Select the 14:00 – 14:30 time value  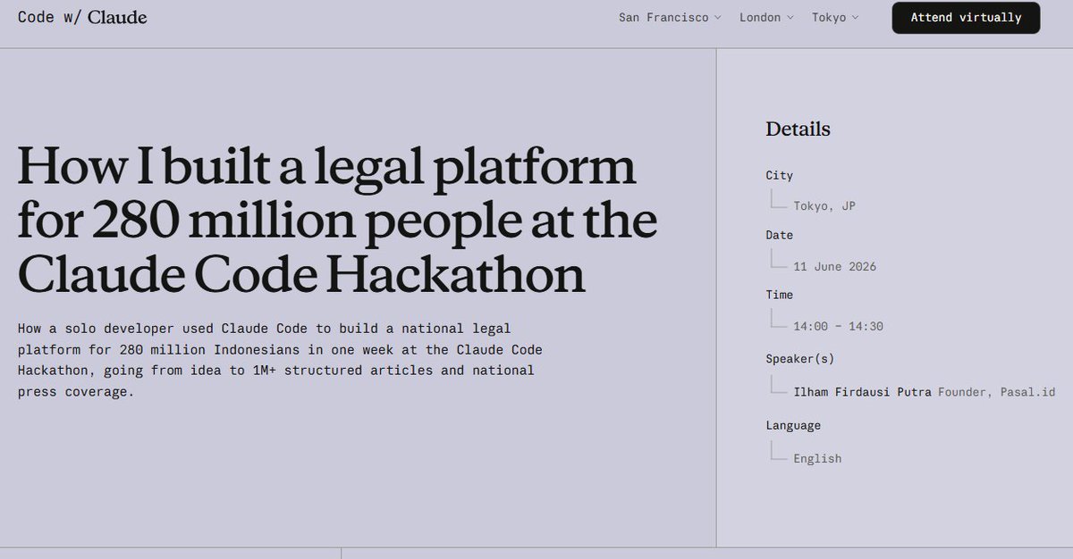point(839,326)
